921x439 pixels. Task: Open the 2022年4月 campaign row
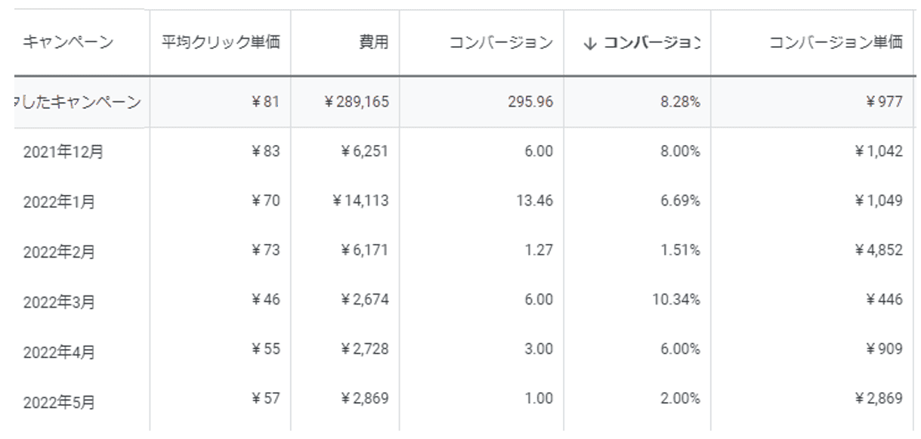click(x=59, y=351)
